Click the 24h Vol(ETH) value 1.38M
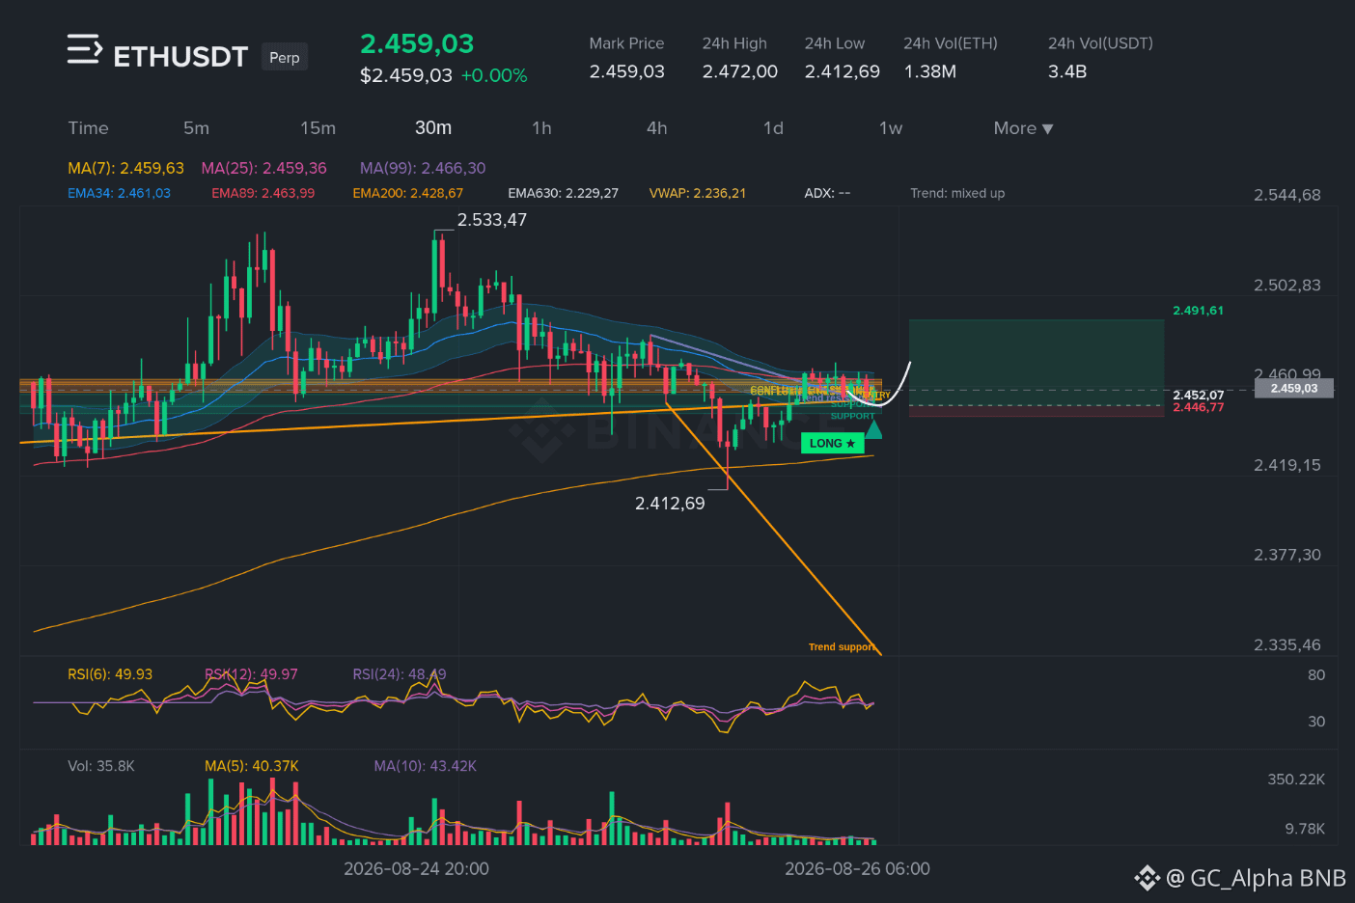Viewport: 1355px width, 903px height. (930, 71)
